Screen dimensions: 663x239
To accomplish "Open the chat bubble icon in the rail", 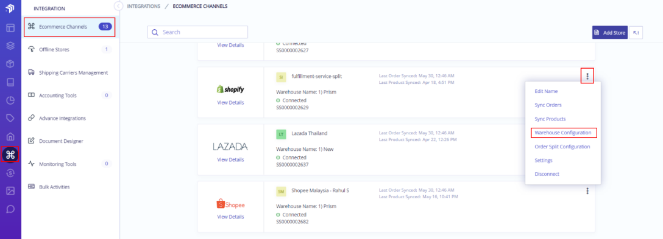I will coord(10,209).
